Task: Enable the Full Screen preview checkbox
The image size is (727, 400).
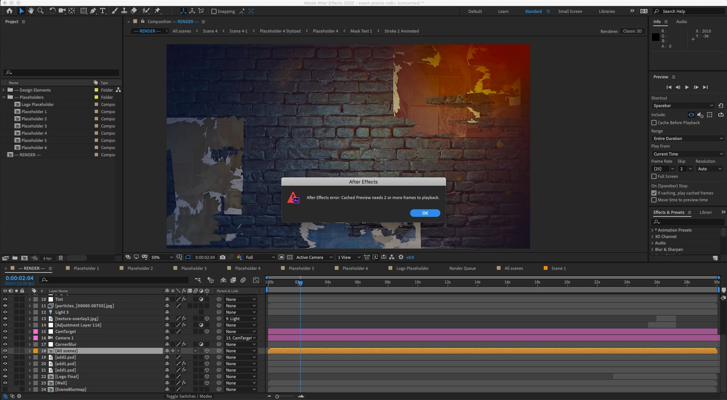Action: coord(654,176)
